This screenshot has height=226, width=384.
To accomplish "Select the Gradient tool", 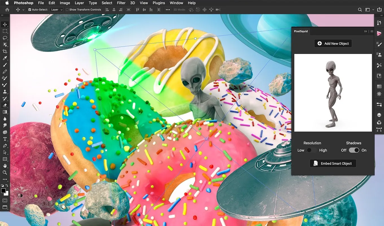I will [x=5, y=112].
